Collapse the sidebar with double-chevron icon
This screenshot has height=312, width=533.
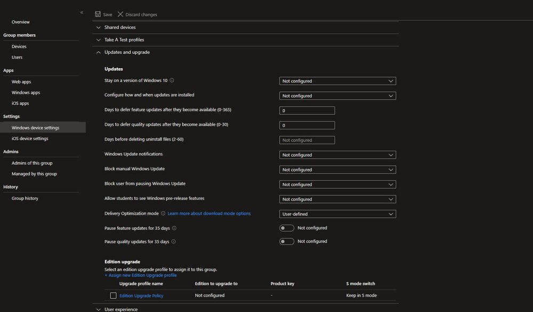pyautogui.click(x=82, y=13)
